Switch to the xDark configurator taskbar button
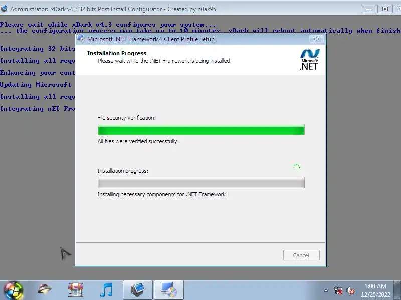Viewport: 401px width, 300px height. click(138, 290)
